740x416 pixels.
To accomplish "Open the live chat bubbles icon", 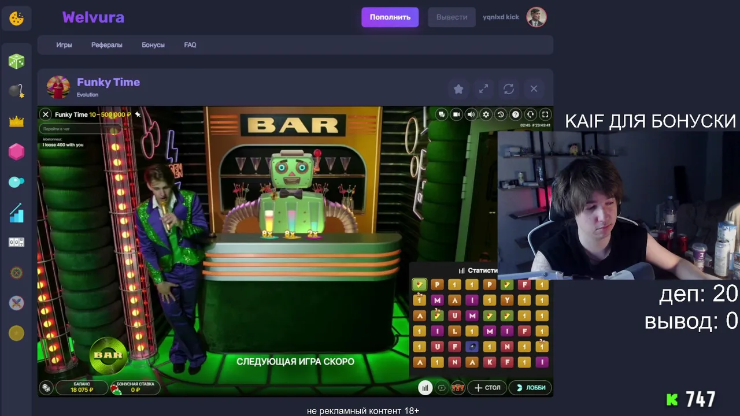I will (442, 114).
